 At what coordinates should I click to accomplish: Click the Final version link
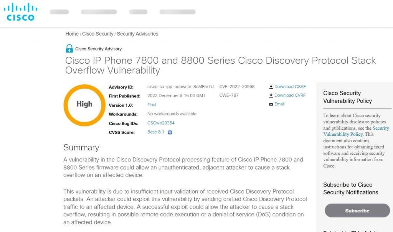[152, 104]
